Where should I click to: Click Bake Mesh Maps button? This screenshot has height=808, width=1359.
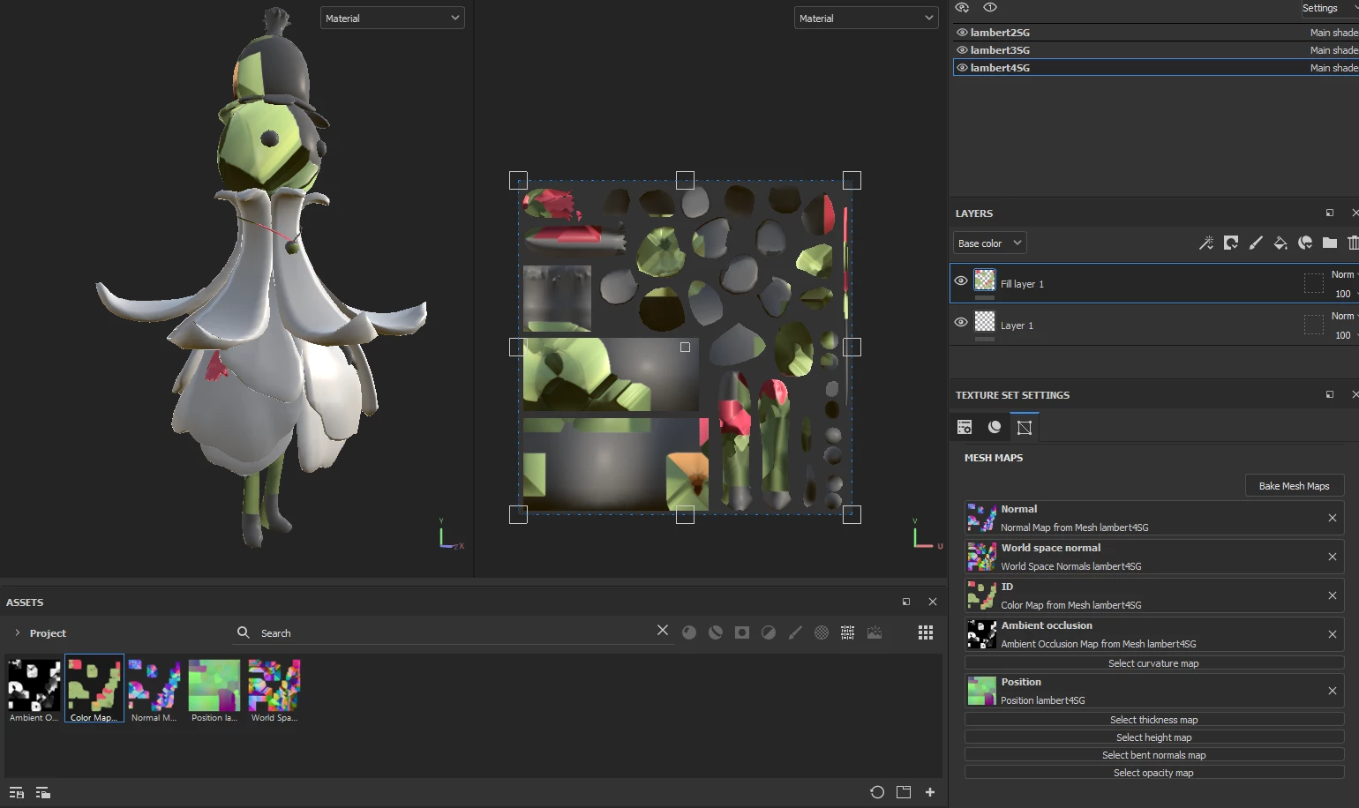(x=1295, y=486)
